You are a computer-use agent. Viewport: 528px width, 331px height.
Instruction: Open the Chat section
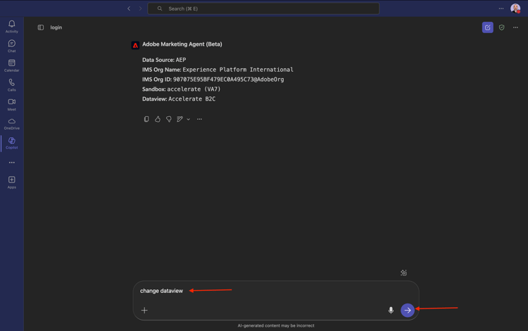coord(12,46)
